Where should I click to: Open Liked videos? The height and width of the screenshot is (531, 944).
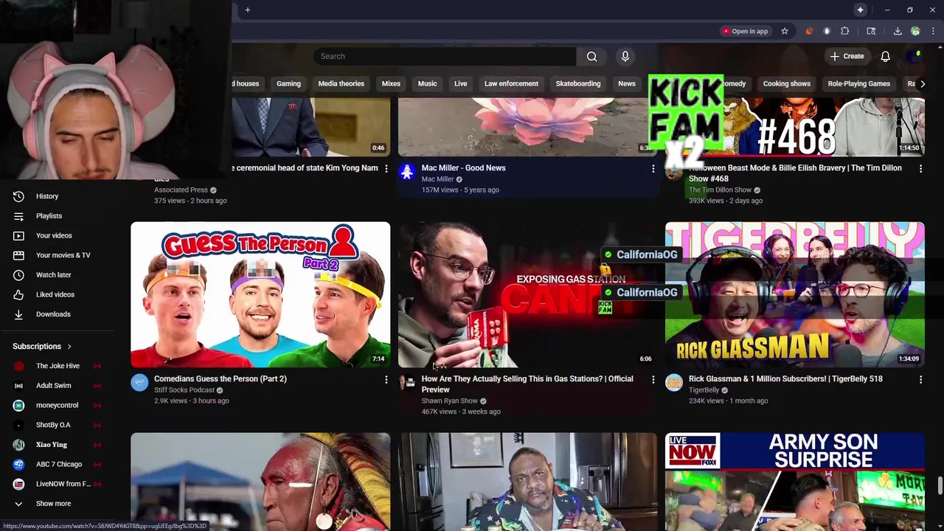point(55,294)
